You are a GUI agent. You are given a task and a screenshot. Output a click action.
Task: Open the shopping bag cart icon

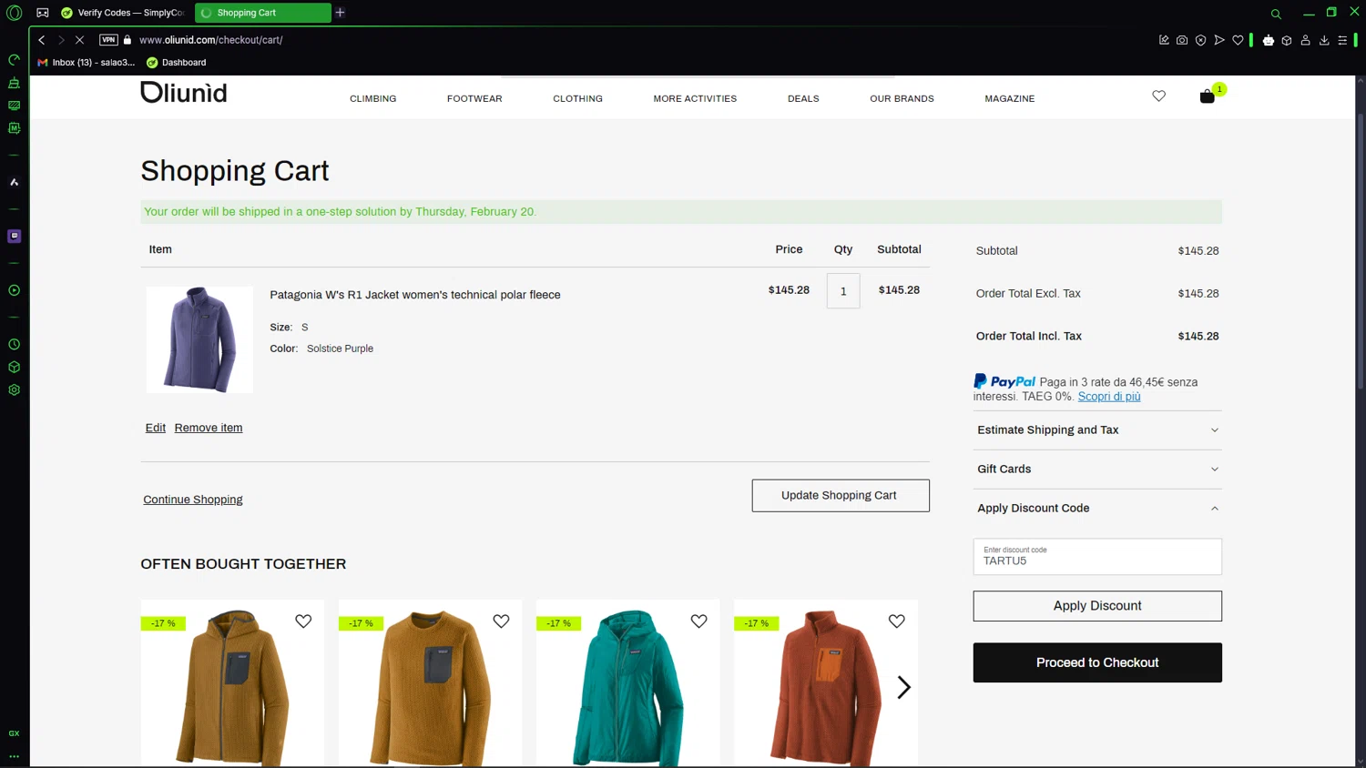point(1208,96)
